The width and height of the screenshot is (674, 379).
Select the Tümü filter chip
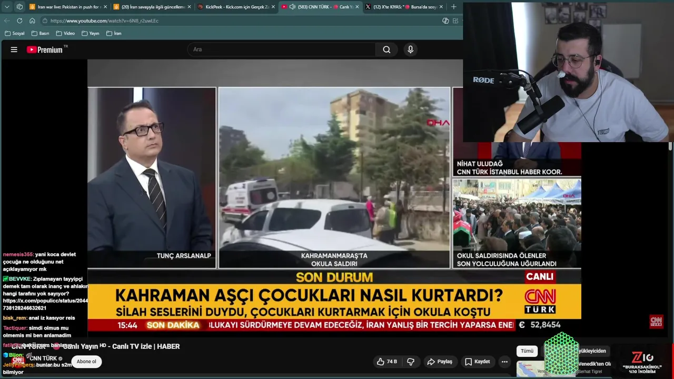[x=527, y=351]
